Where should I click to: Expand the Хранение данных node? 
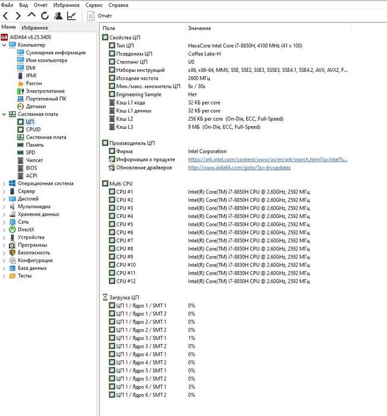click(4, 215)
